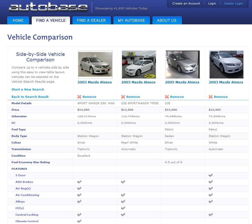Click the Central Locking checkmark for the fourth vehicle
This screenshot has height=224, width=252.
pos(211,215)
